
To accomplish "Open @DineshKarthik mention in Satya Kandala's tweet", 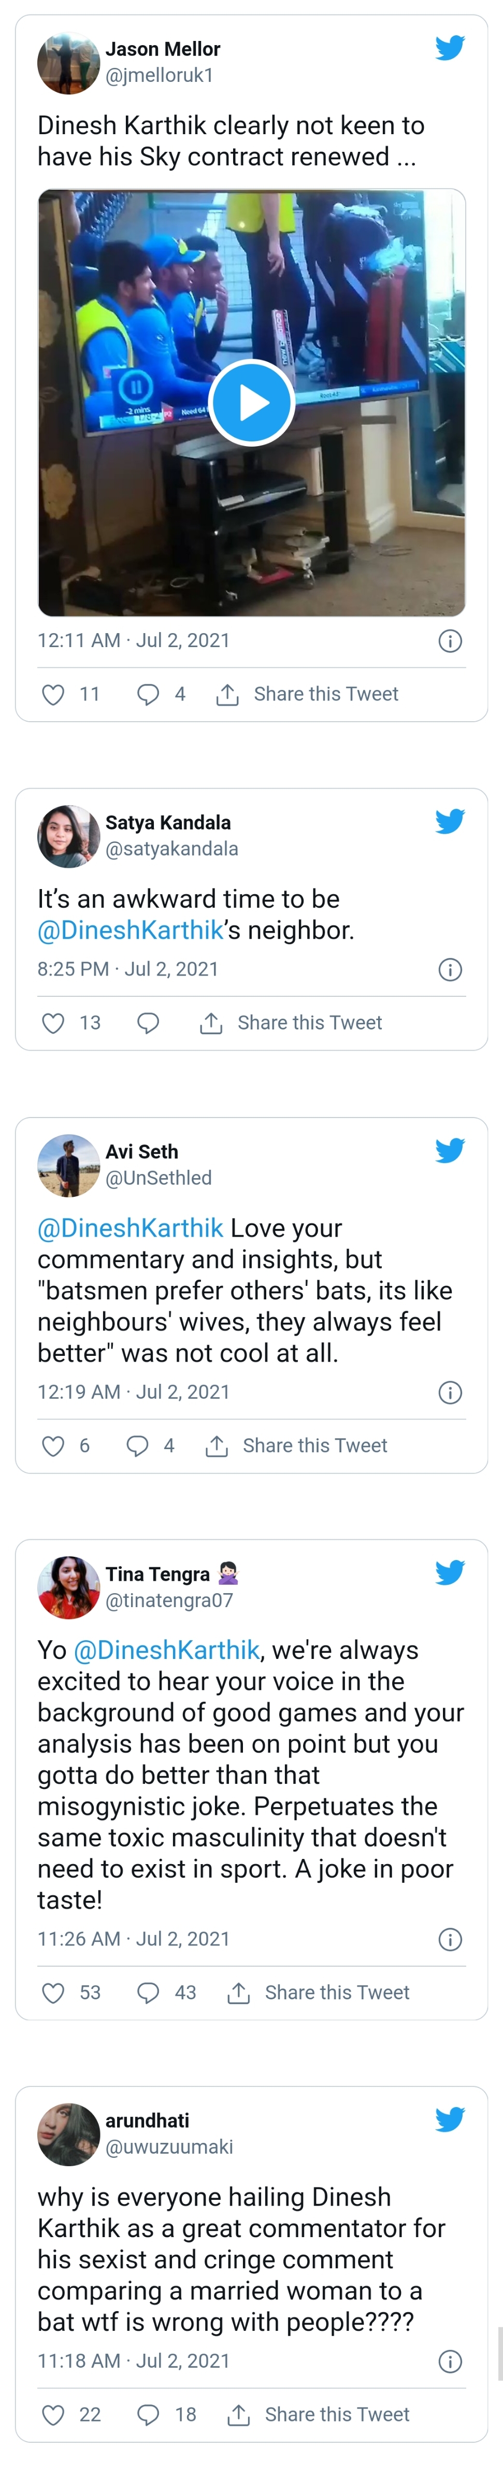I will pyautogui.click(x=131, y=930).
